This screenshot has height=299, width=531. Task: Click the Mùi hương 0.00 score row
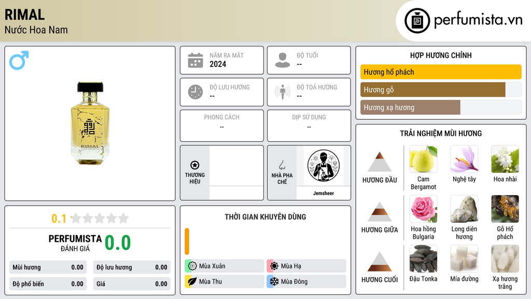pyautogui.click(x=48, y=267)
